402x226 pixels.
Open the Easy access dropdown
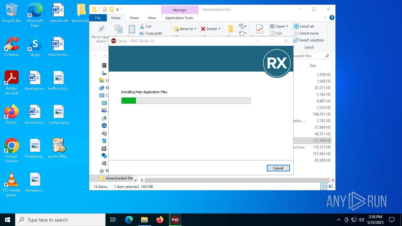(x=242, y=33)
